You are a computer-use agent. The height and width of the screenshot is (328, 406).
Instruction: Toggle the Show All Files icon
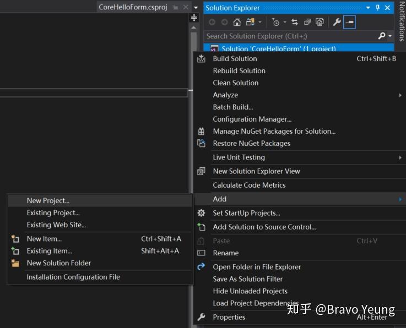tap(320, 22)
